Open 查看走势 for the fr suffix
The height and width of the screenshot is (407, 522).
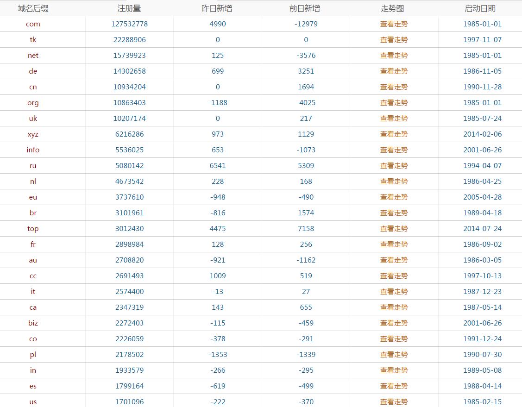point(394,244)
